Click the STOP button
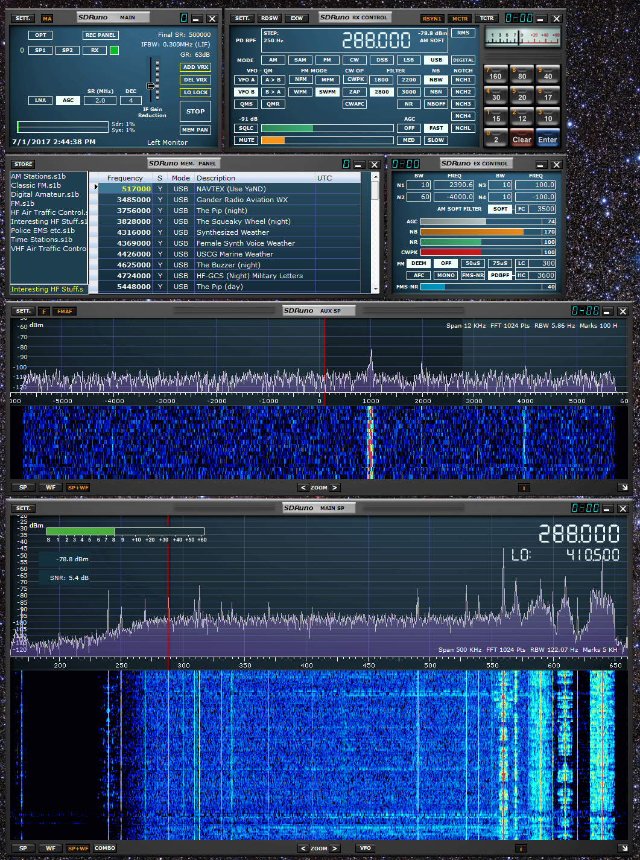Screen dimensions: 640x860 click(195, 111)
